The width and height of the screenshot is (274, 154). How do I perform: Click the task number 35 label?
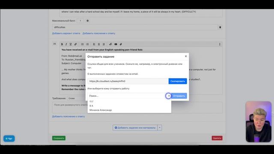54,44
